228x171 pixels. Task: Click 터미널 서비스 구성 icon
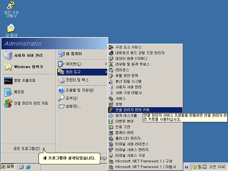(x=111, y=155)
